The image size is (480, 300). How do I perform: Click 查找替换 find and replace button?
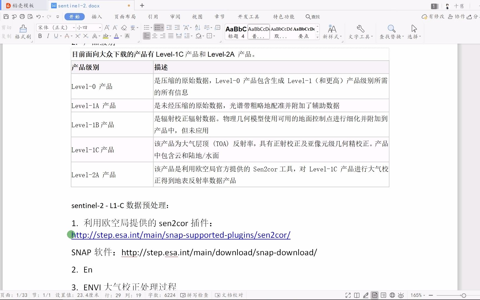point(392,32)
